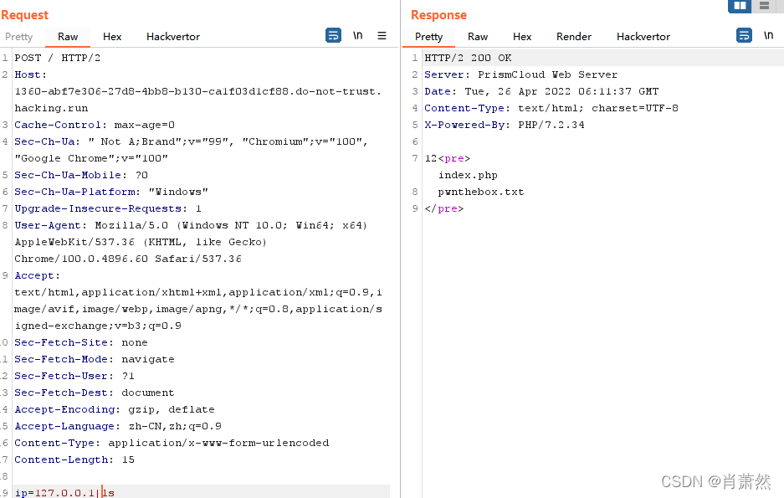Click the 'Upgrade-Insecure-Requests: 1' header
Image resolution: width=784 pixels, height=498 pixels.
click(x=107, y=208)
